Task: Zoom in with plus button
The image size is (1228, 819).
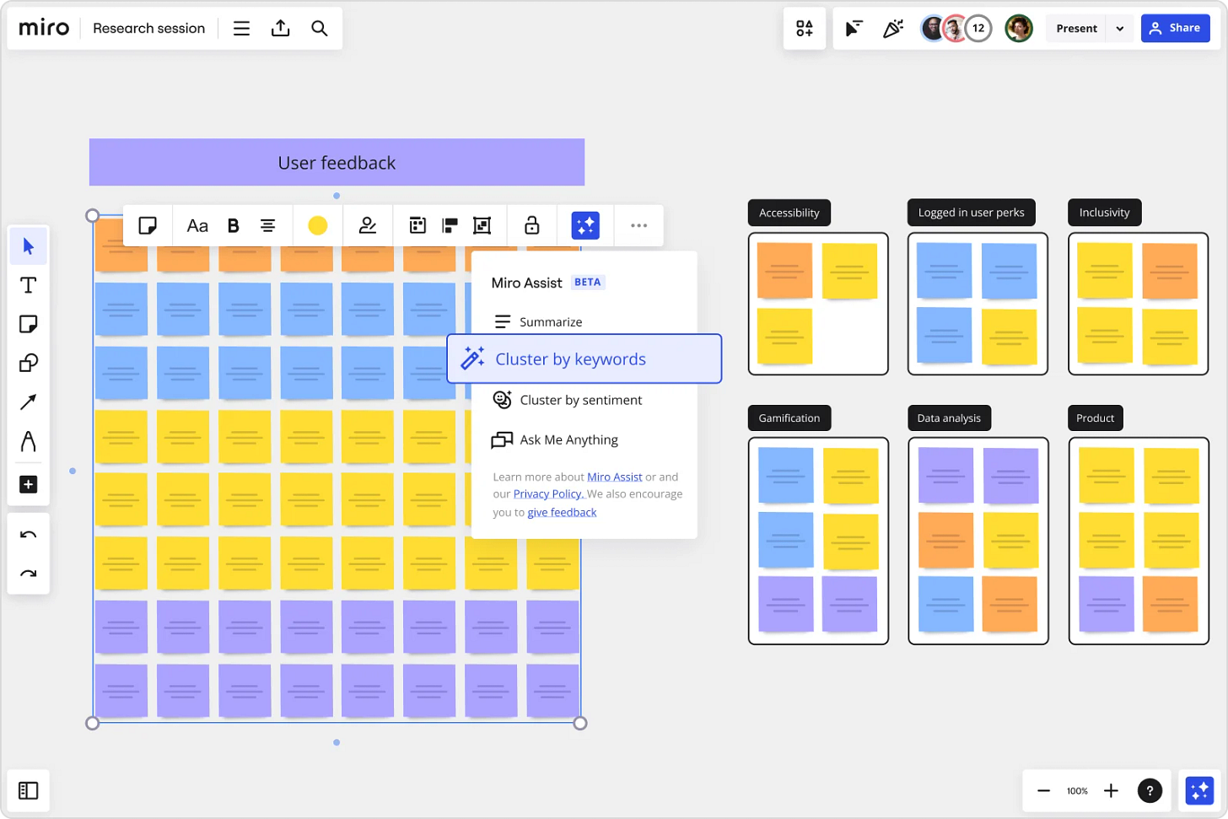Action: coord(1111,790)
